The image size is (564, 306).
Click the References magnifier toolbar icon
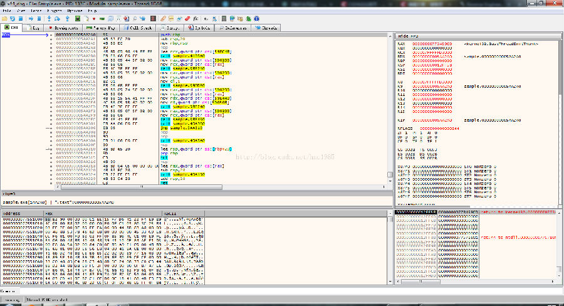[x=135, y=18]
